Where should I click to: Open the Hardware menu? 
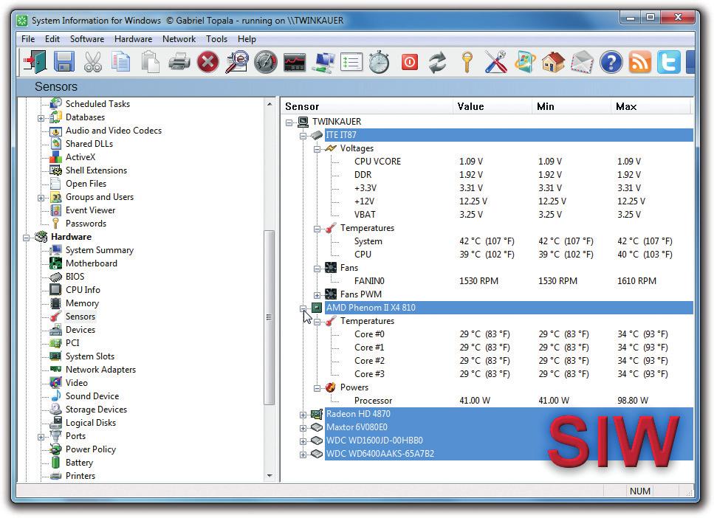(x=134, y=39)
